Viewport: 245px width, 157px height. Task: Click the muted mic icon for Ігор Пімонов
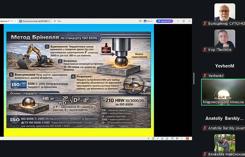(205, 50)
